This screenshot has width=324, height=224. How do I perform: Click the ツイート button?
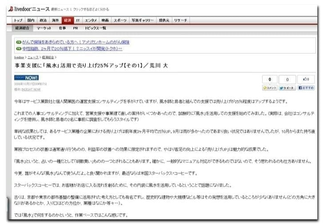[287, 88]
